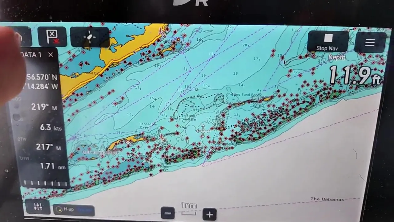Tap the 1nm scale indicator
The height and width of the screenshot is (222, 394).
tap(189, 209)
